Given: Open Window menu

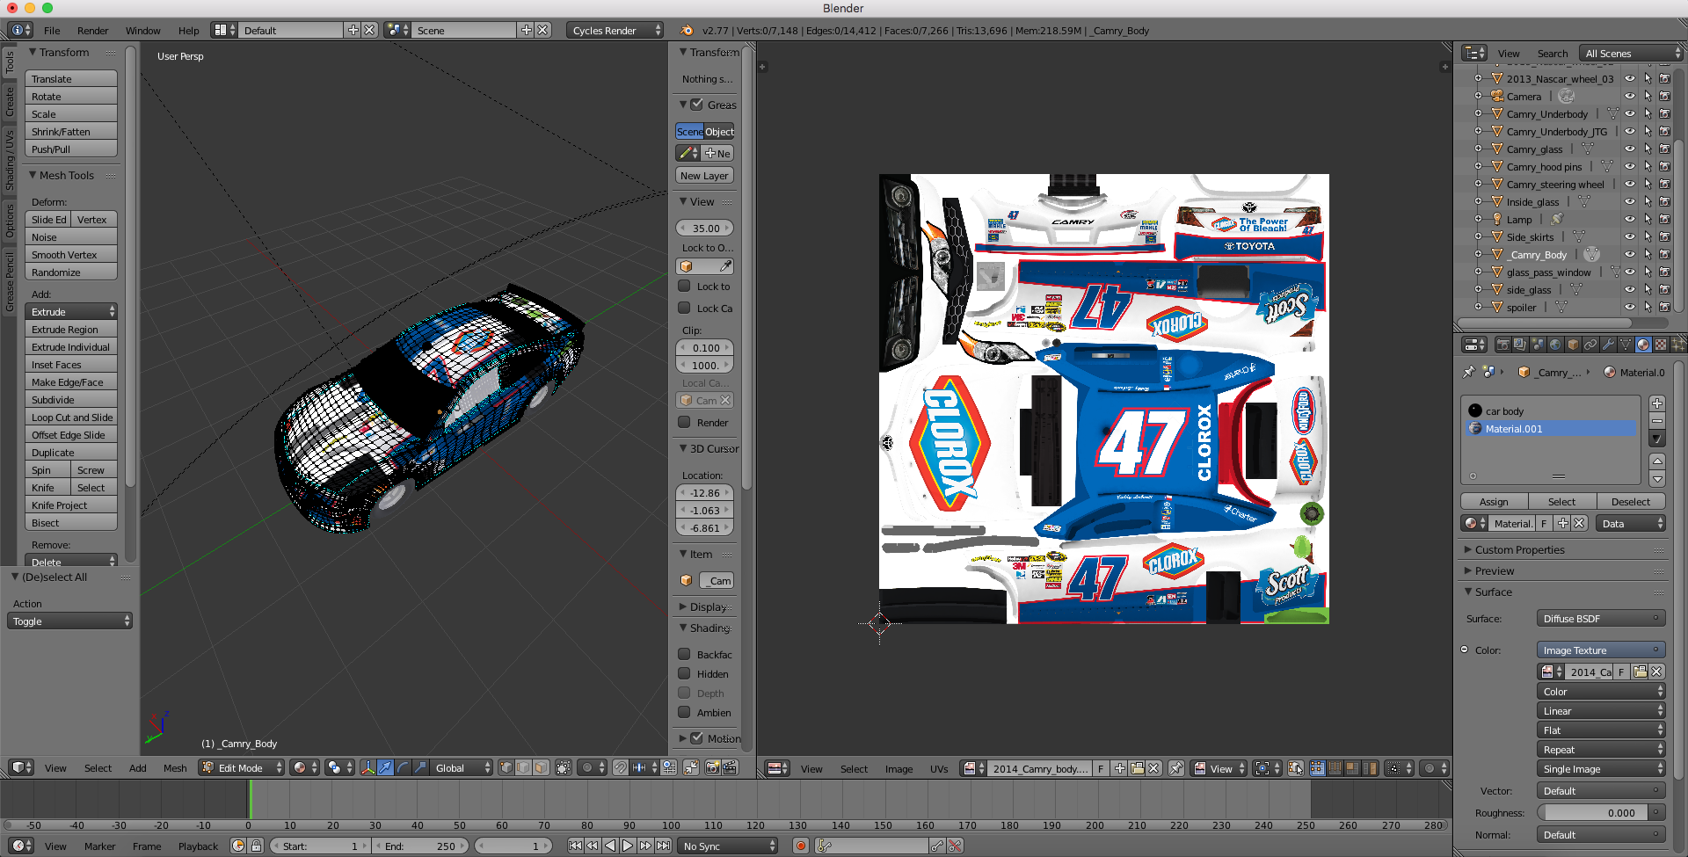Looking at the screenshot, I should coord(142,30).
